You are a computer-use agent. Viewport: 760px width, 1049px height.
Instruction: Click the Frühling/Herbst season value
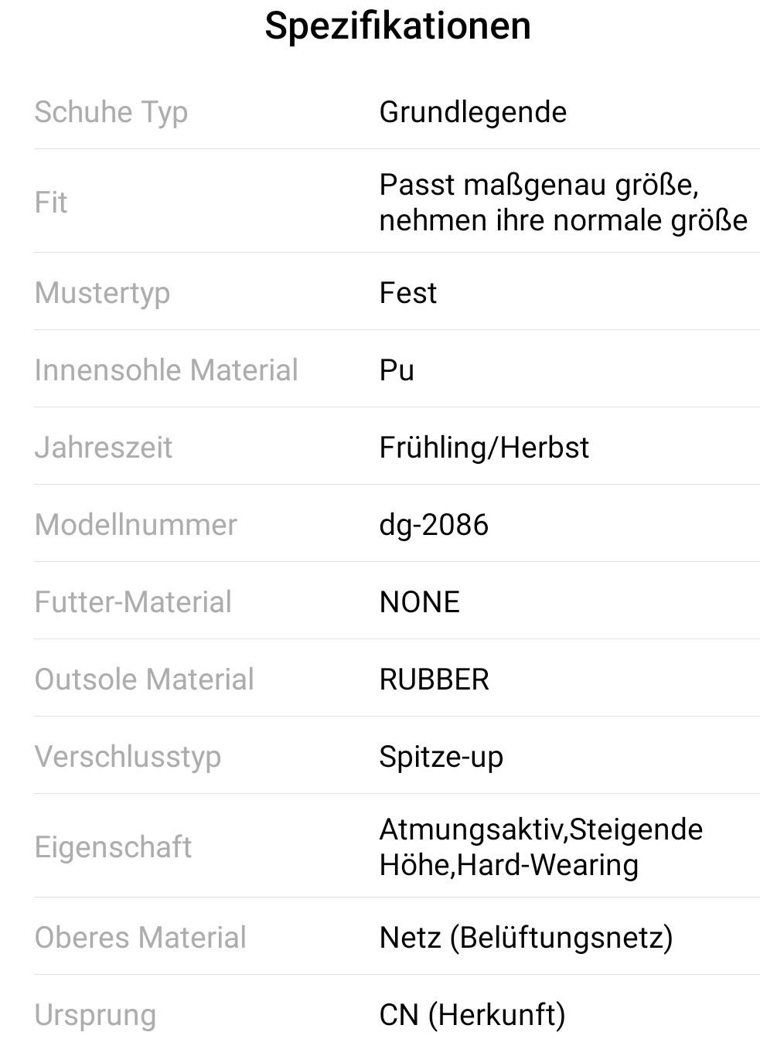[484, 448]
